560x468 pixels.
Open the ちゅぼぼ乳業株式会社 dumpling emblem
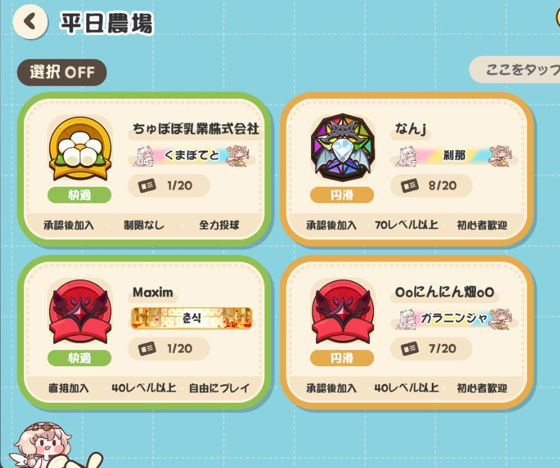[x=80, y=150]
